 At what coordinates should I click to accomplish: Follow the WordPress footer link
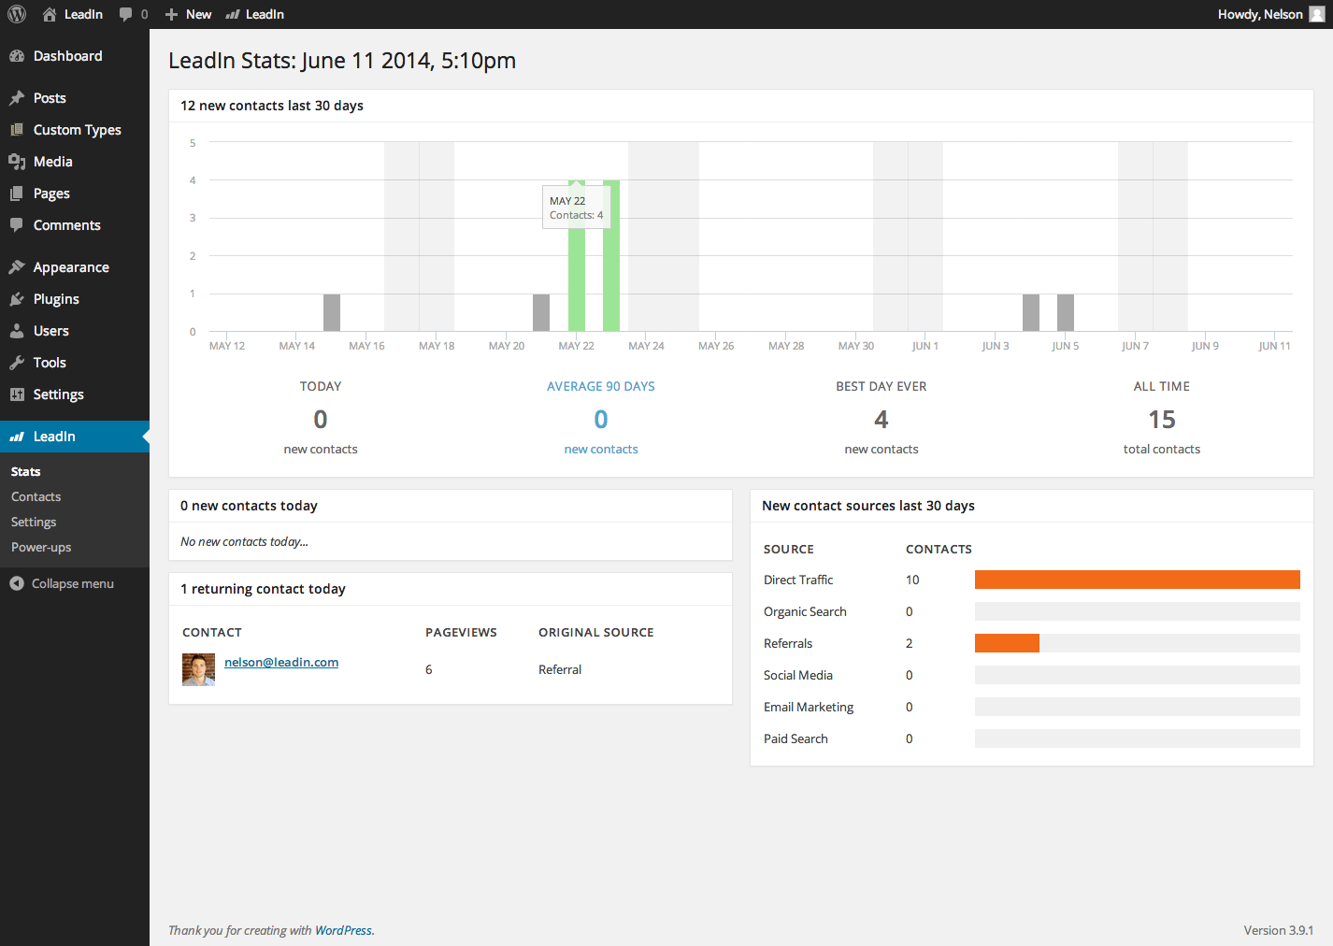click(x=343, y=930)
